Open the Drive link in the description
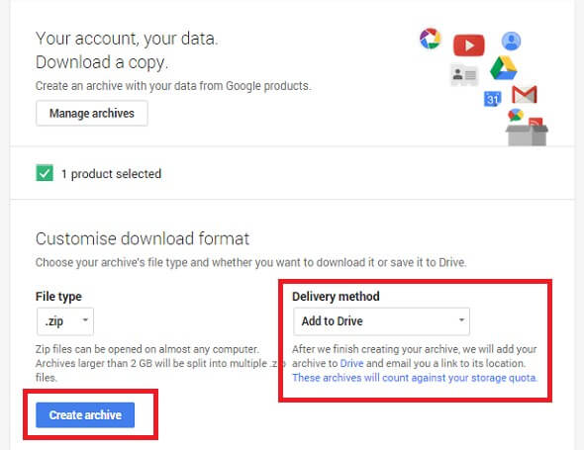This screenshot has width=584, height=450. pyautogui.click(x=351, y=363)
